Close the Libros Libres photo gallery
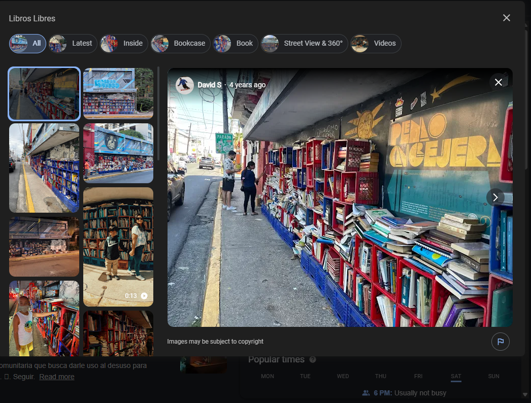The width and height of the screenshot is (531, 403). tap(506, 18)
